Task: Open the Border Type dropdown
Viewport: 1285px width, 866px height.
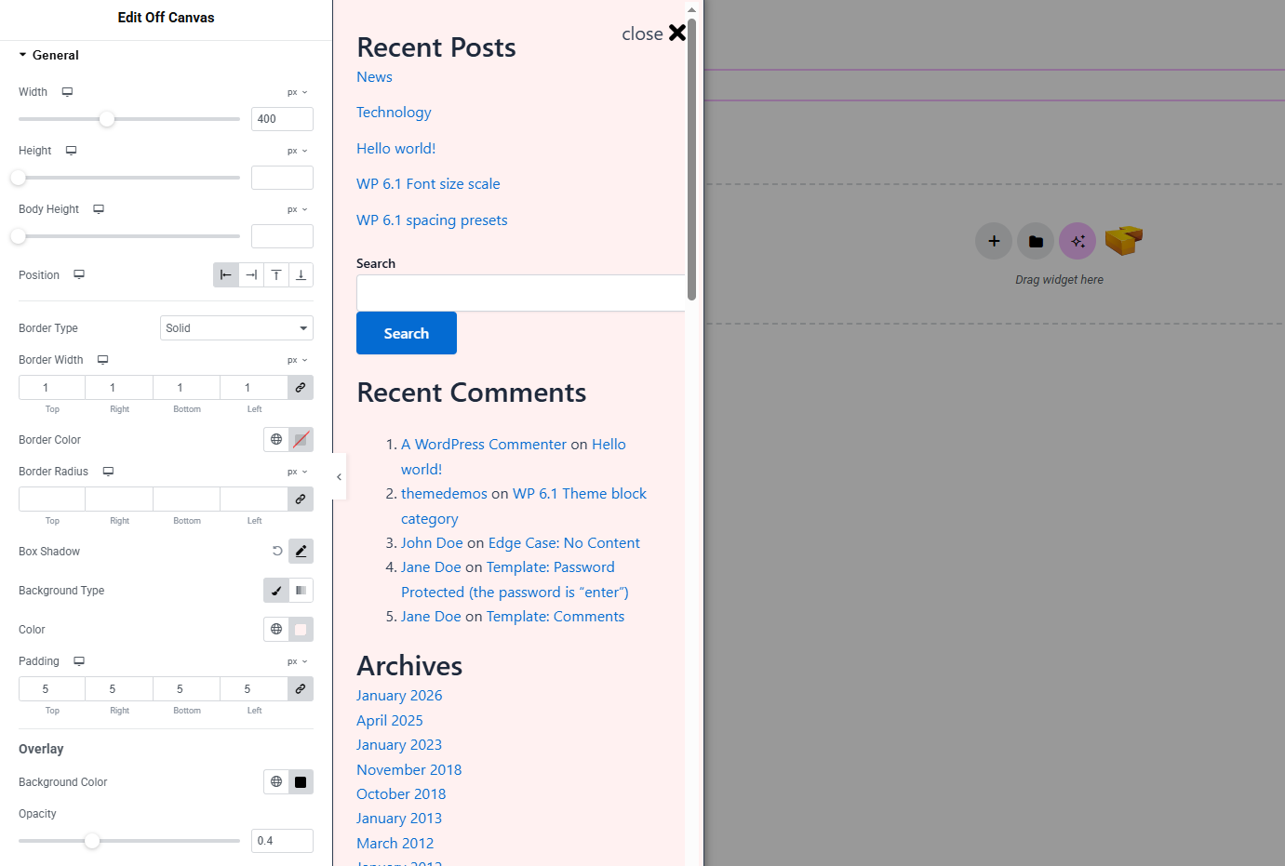Action: (236, 328)
